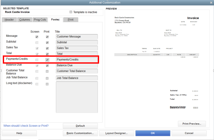Uncheck Message Print checkbox
Viewport: 214px width, 140px height.
tap(47, 37)
